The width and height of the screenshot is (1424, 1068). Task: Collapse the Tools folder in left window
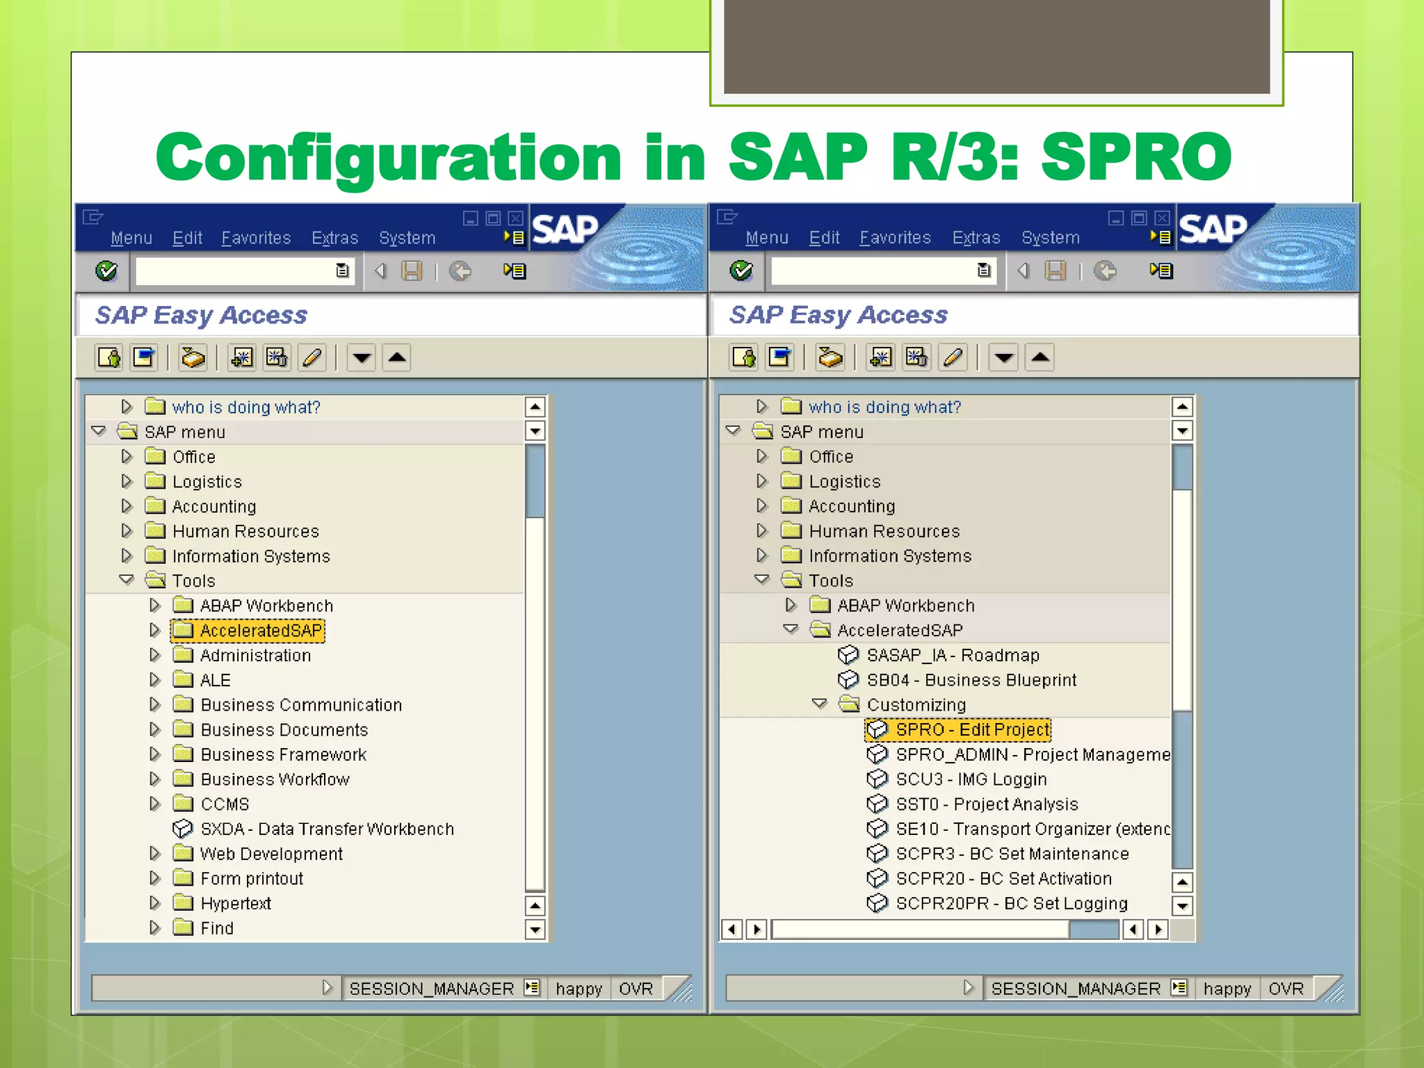click(x=127, y=580)
